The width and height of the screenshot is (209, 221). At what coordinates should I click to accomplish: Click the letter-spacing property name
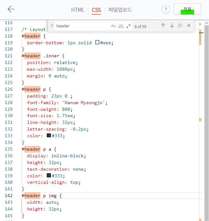coord(46,129)
